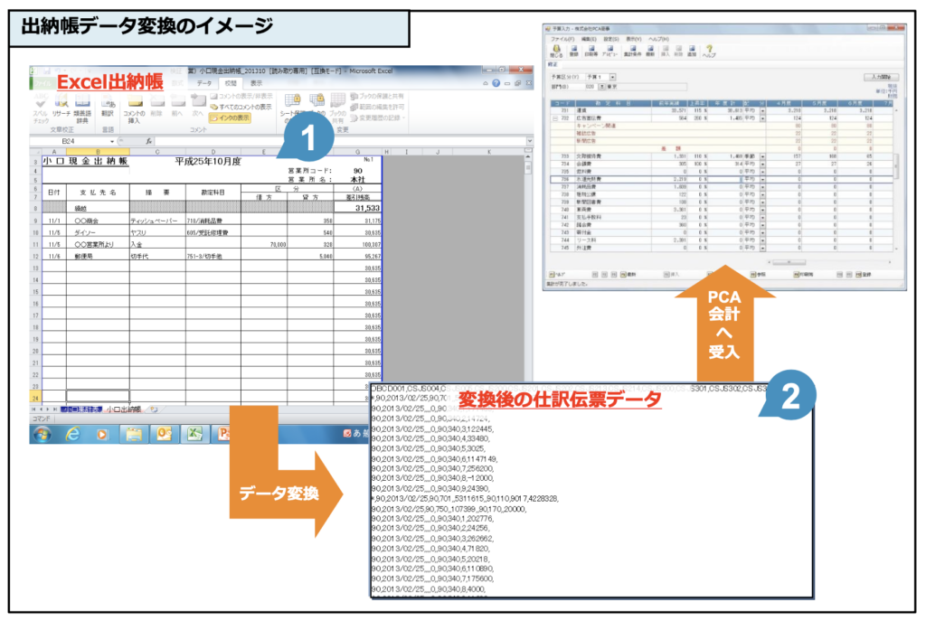Run the Spell Check (スペルチェック) icon
Screen dimensions: 926x621
pyautogui.click(x=42, y=108)
